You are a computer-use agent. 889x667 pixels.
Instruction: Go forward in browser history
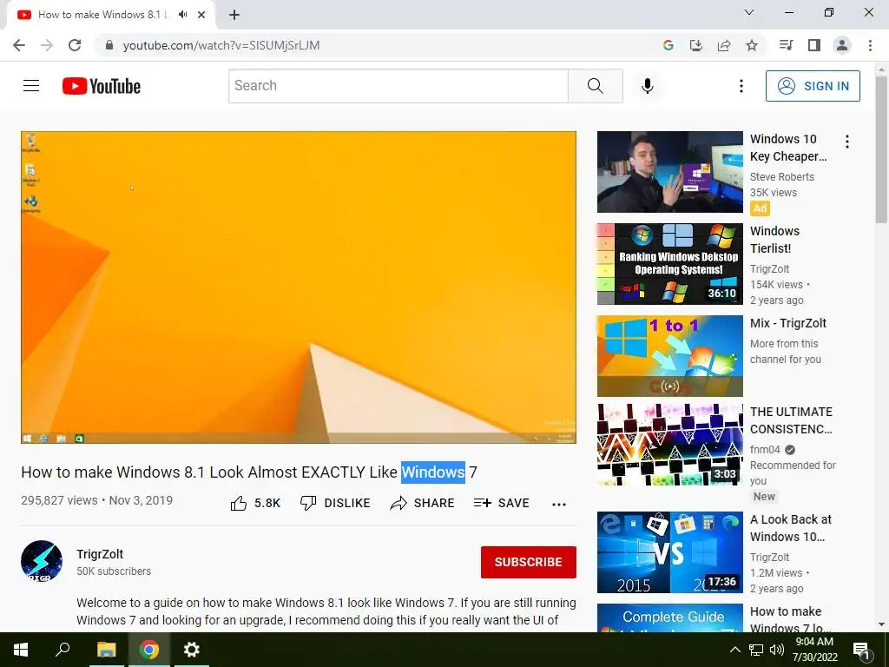pyautogui.click(x=47, y=45)
